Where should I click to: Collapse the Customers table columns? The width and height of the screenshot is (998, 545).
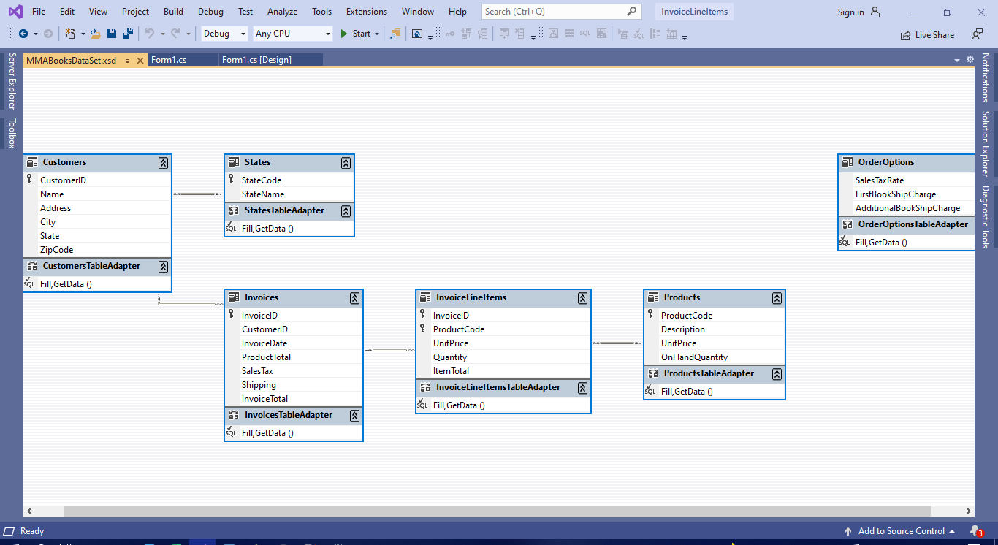coord(163,163)
